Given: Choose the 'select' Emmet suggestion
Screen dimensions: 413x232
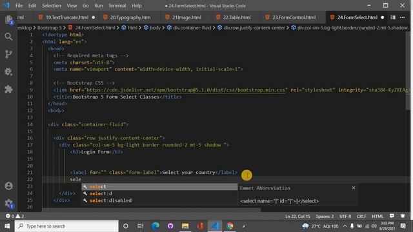Looking at the screenshot, I should pyautogui.click(x=159, y=186).
